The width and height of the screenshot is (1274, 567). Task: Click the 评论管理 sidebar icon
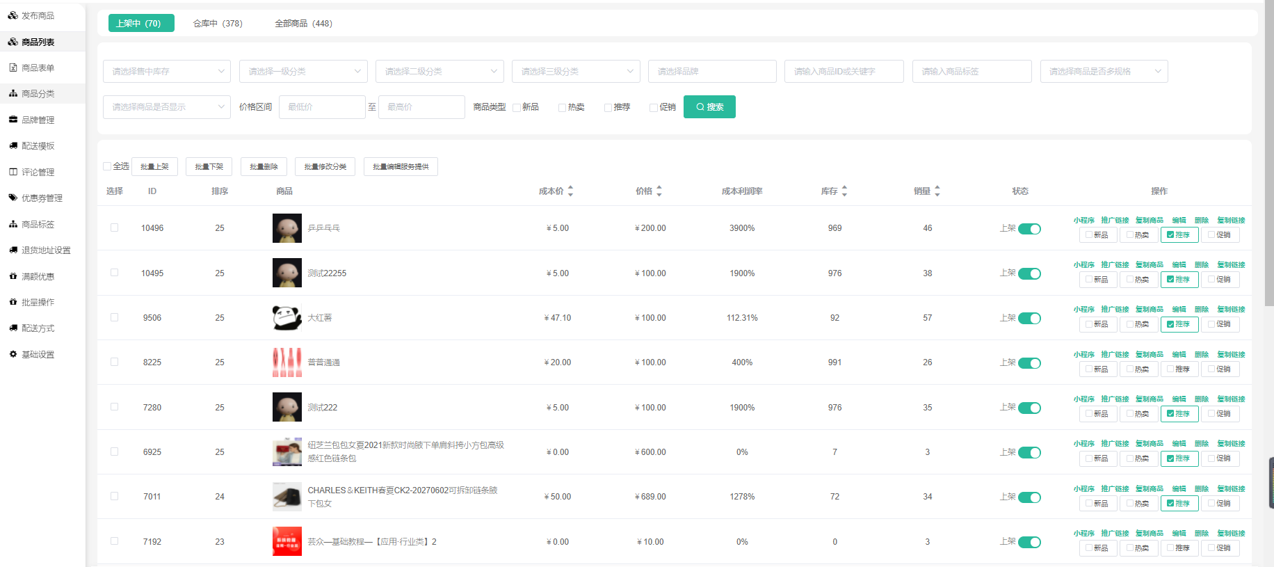[13, 172]
